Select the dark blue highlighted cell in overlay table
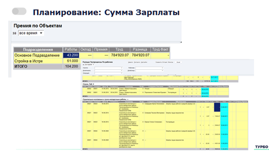The image size is (276, 155). [217, 107]
